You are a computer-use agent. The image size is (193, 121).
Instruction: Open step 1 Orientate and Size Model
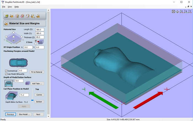click(x=6, y=16)
